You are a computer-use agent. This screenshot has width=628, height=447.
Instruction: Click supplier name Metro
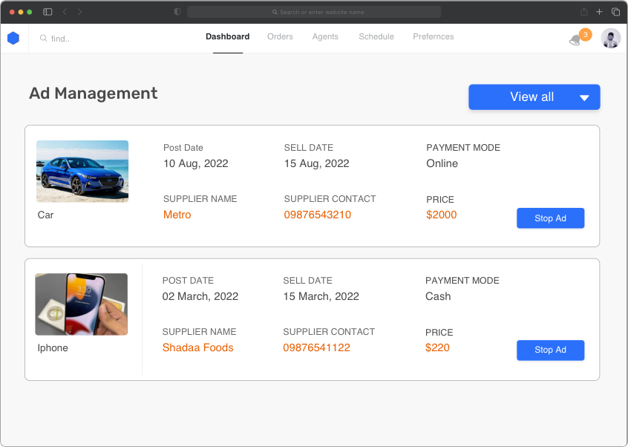tap(177, 215)
